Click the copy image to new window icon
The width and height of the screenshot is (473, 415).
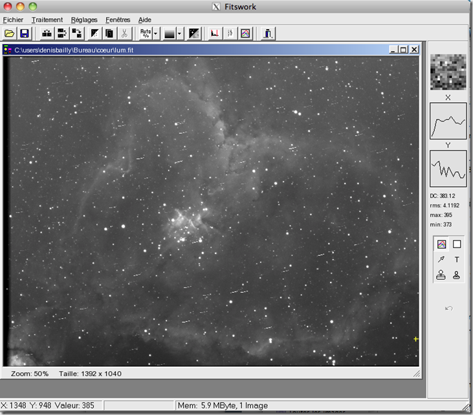[77, 33]
